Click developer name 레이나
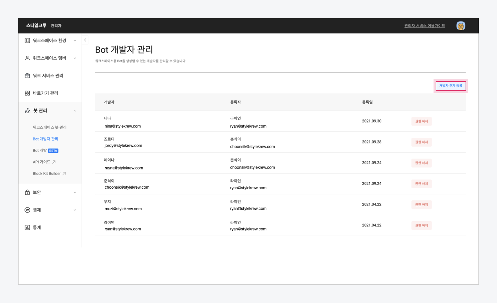The image size is (497, 303). pos(109,160)
